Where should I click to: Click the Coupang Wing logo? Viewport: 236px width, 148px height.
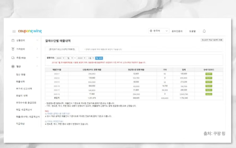[30, 31]
